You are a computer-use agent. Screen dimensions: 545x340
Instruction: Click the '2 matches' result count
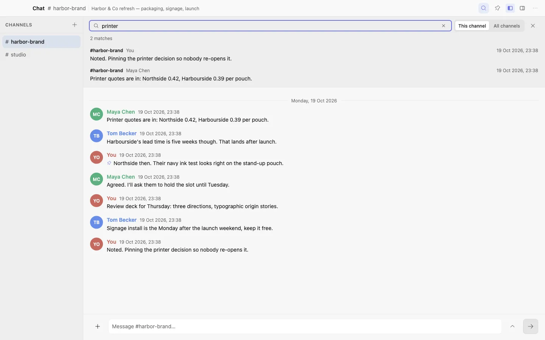pos(101,39)
